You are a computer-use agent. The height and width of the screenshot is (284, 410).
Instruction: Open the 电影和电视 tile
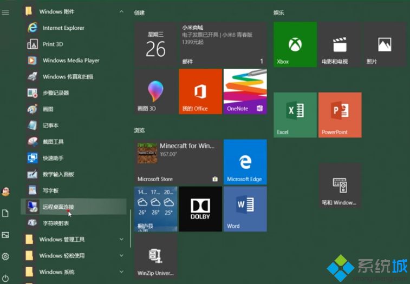[340, 44]
